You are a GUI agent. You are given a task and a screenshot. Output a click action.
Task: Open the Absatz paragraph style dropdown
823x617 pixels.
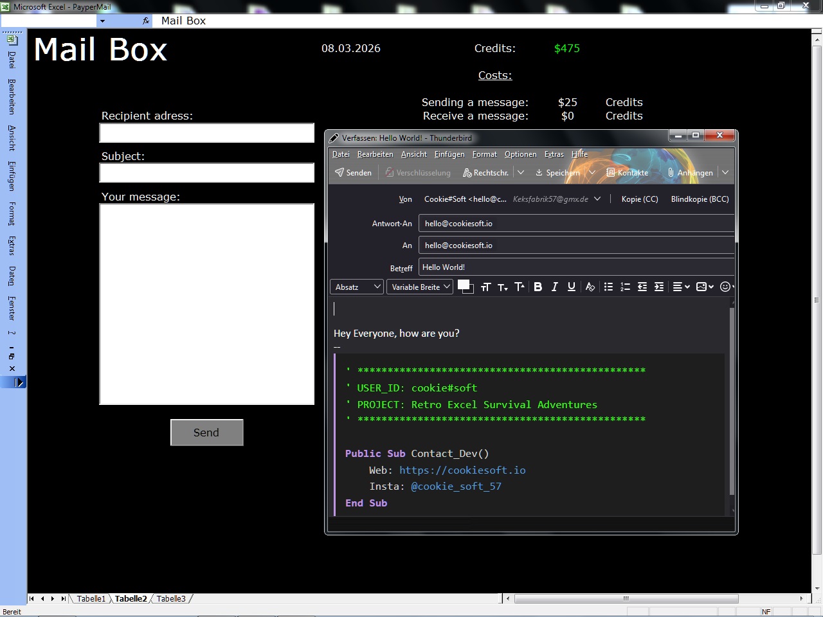pyautogui.click(x=357, y=287)
